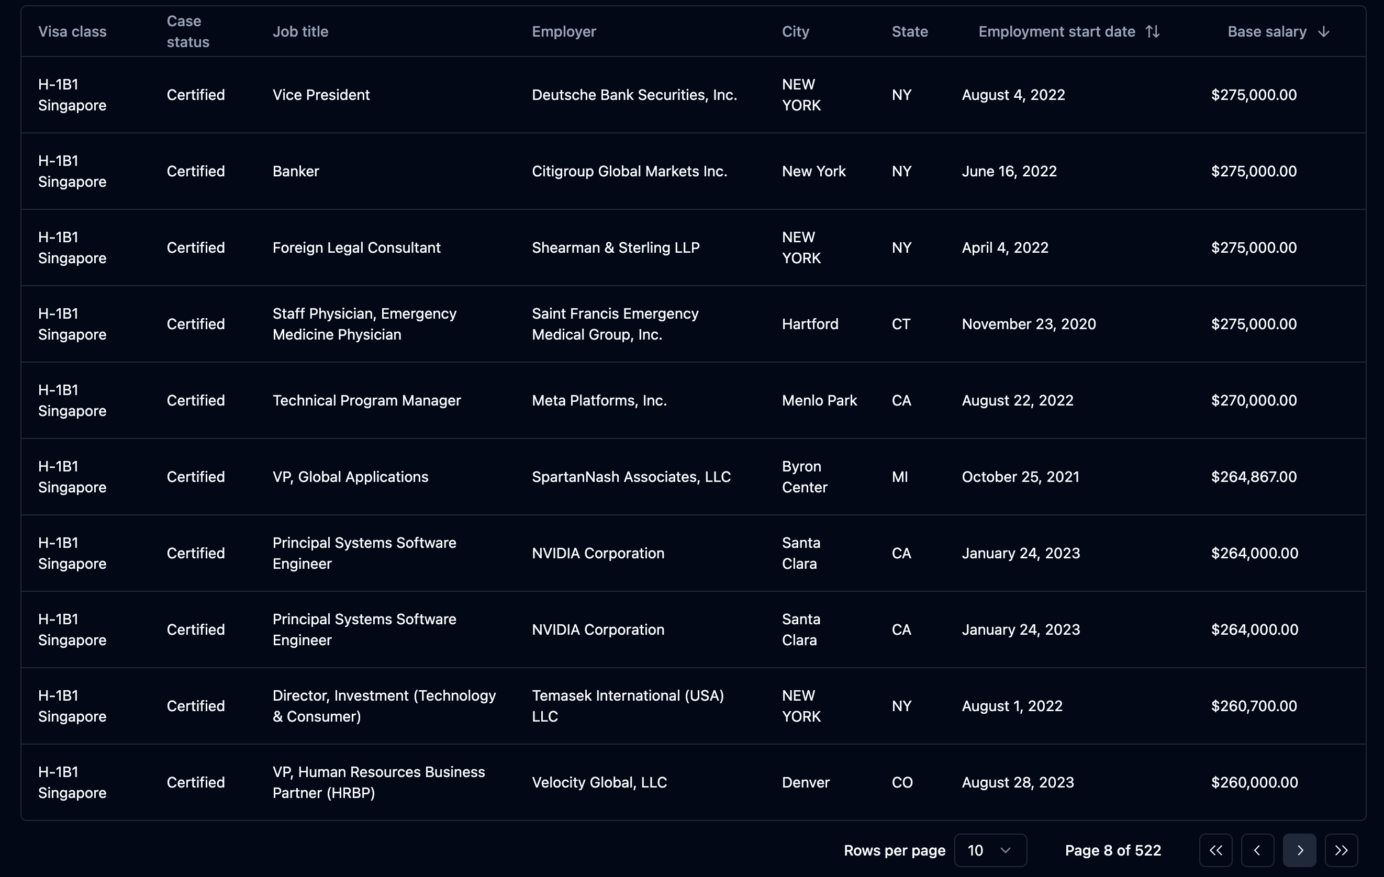1384x877 pixels.
Task: Click the CT state cell
Action: pyautogui.click(x=901, y=324)
